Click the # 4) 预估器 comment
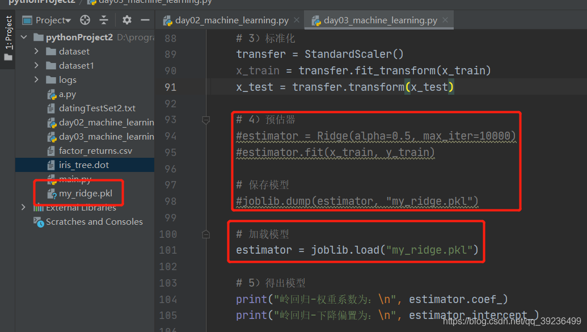This screenshot has height=332, width=587. 265,120
